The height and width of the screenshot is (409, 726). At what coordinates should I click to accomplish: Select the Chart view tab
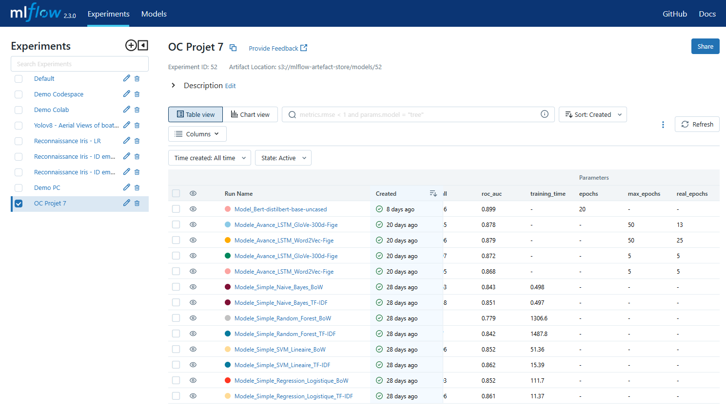tap(250, 114)
